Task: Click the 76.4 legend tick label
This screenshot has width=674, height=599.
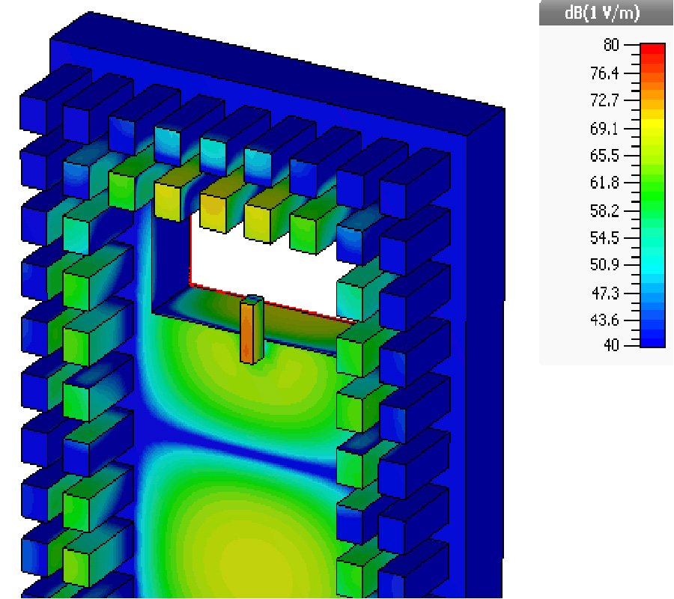Action: pyautogui.click(x=604, y=73)
